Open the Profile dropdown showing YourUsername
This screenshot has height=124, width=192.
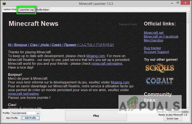[x=25, y=113]
